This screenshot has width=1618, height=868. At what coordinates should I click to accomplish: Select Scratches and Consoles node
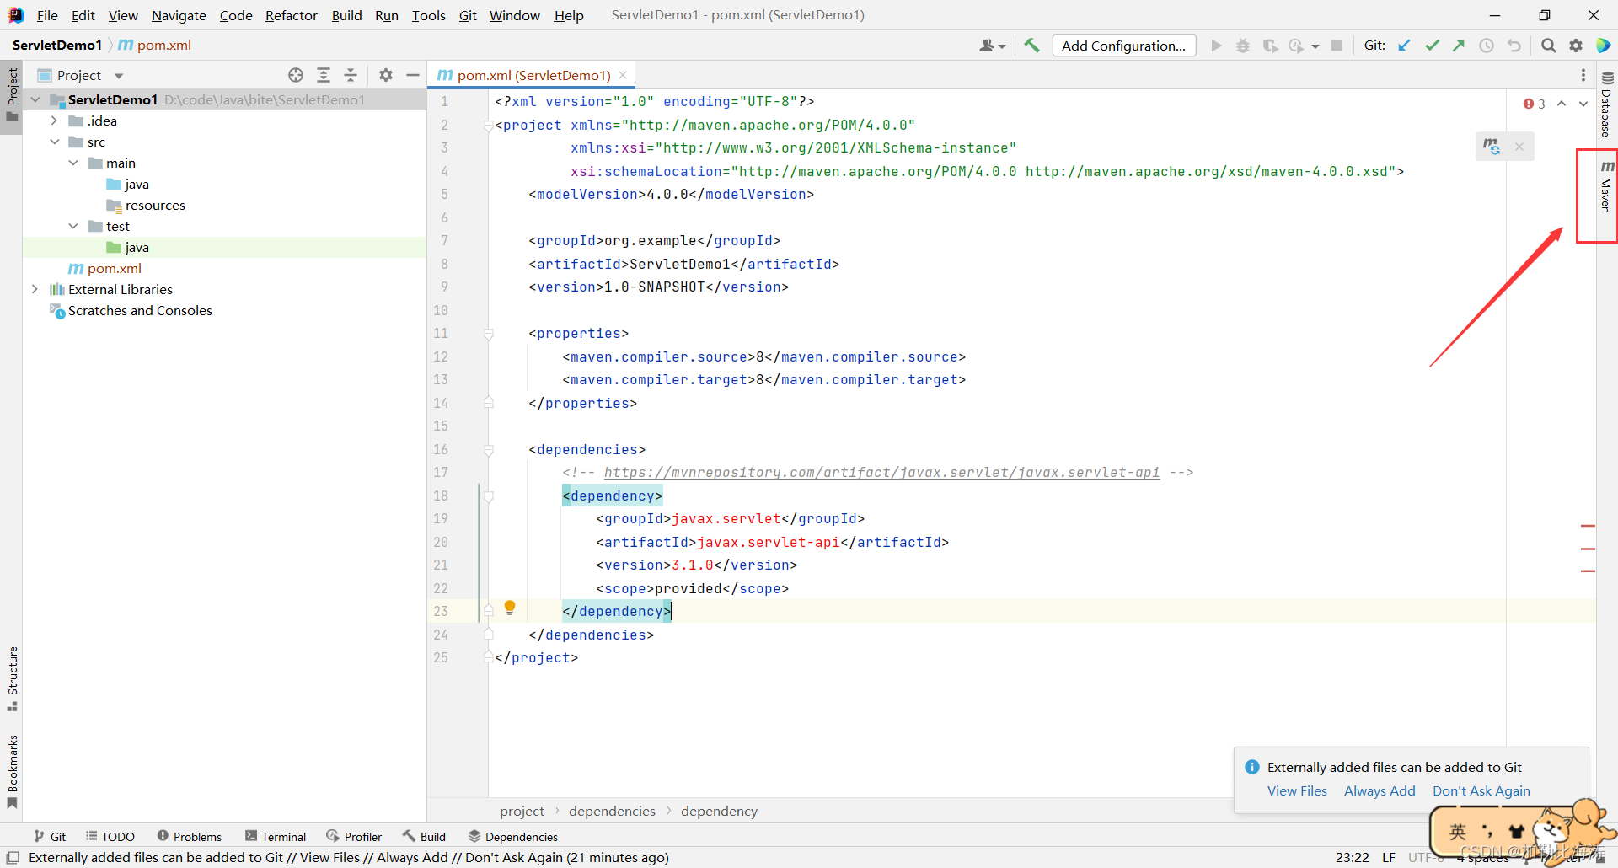pyautogui.click(x=140, y=310)
